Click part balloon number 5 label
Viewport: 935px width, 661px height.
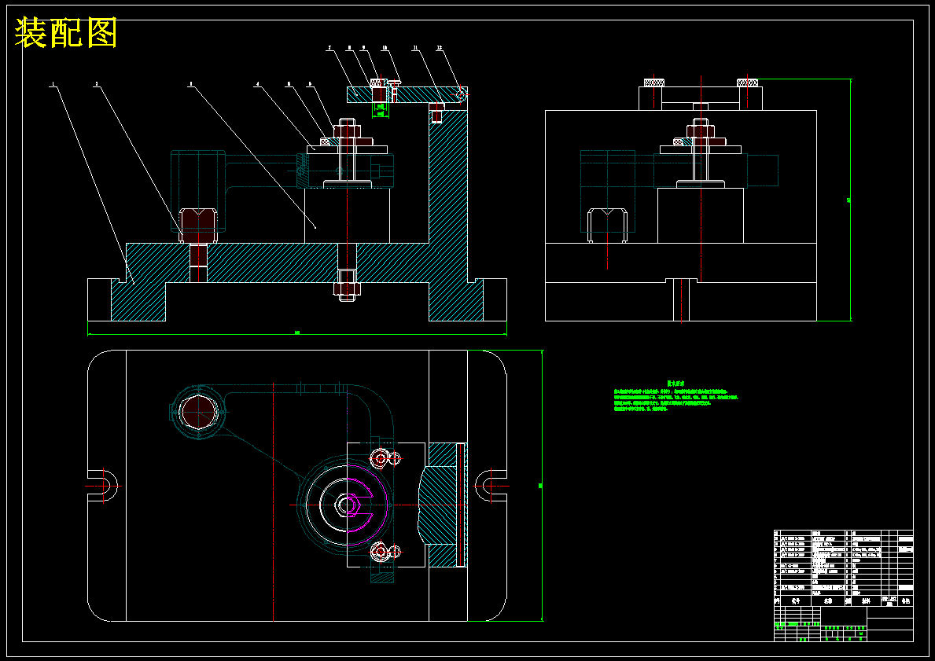tap(289, 85)
